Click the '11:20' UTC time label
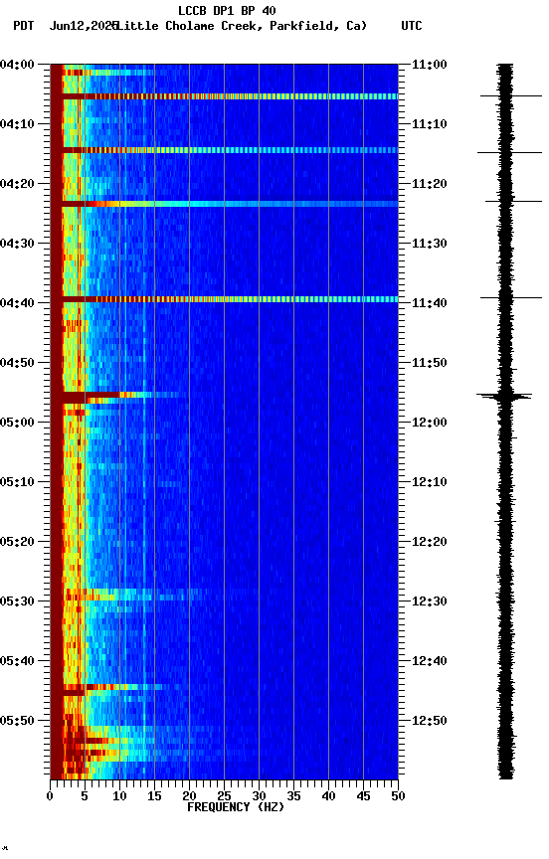The image size is (549, 859). [x=430, y=184]
